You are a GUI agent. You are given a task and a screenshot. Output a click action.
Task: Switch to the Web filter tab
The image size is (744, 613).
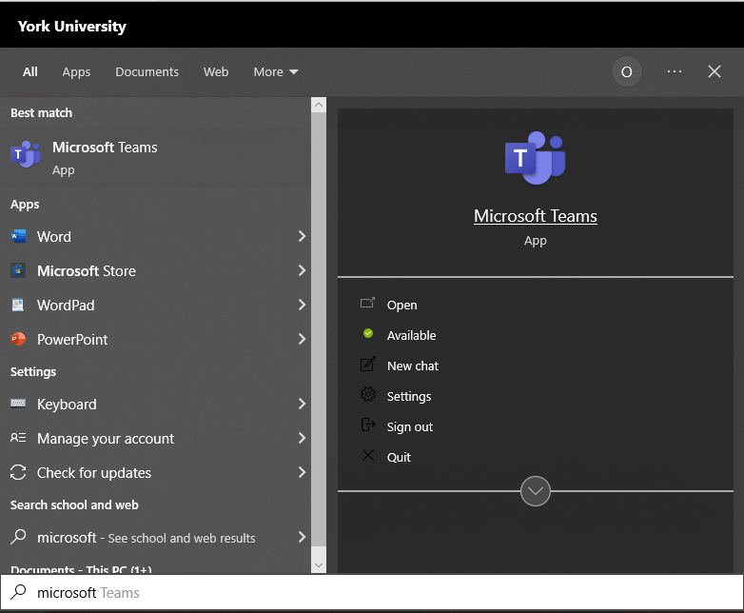[x=216, y=71]
